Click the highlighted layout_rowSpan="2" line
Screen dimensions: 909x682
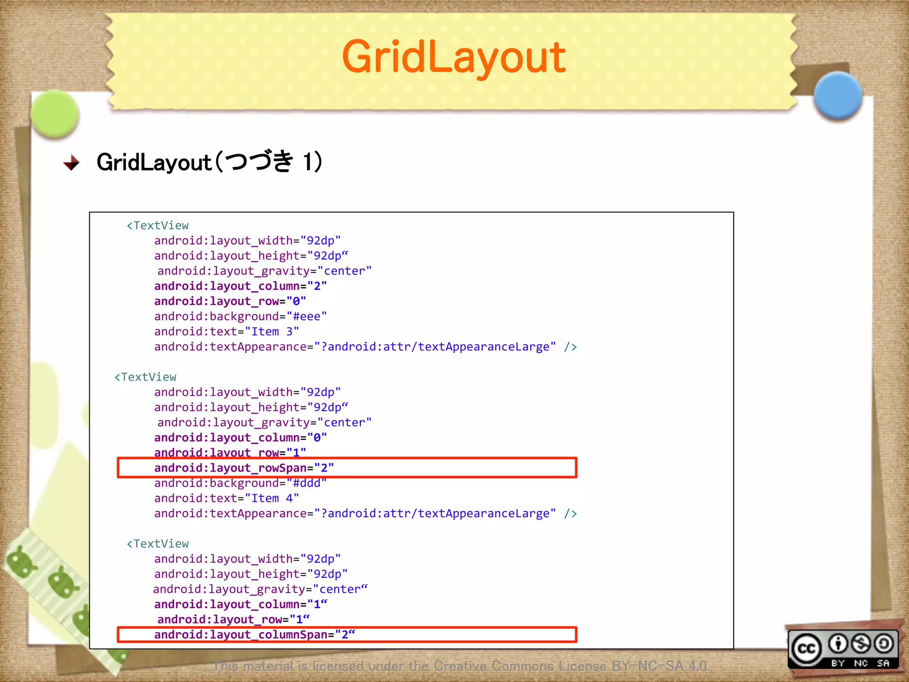pos(244,468)
